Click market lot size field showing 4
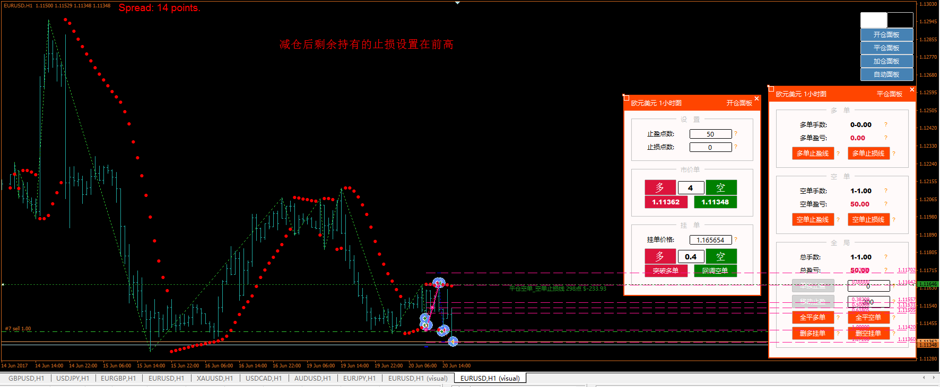Viewport: 940px width, 387px height. [x=691, y=187]
